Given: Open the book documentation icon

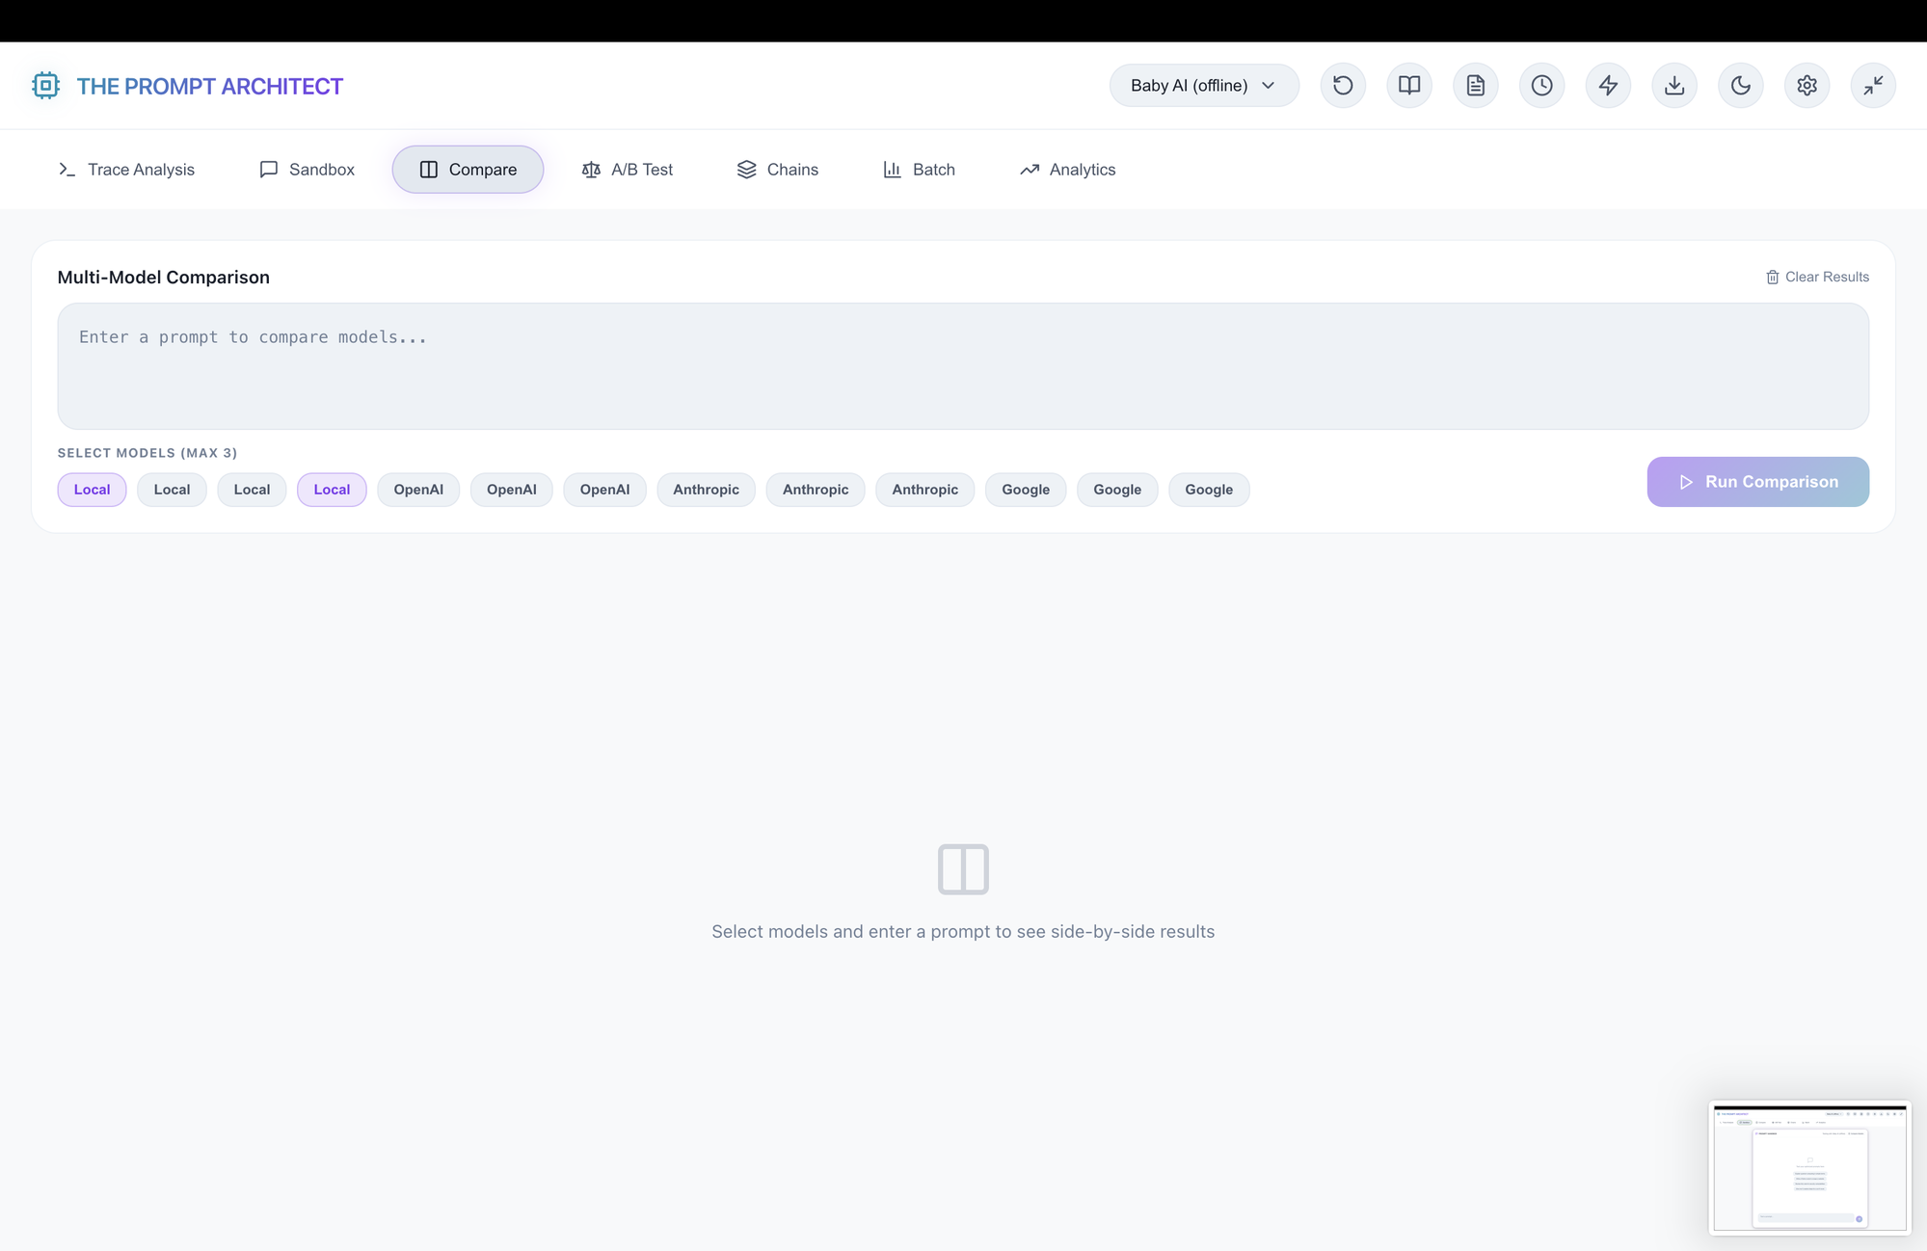Looking at the screenshot, I should (x=1409, y=86).
